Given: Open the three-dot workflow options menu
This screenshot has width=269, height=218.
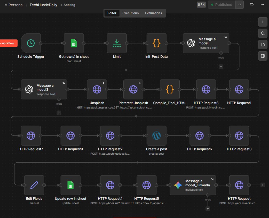Looking at the screenshot, I should (262, 5).
